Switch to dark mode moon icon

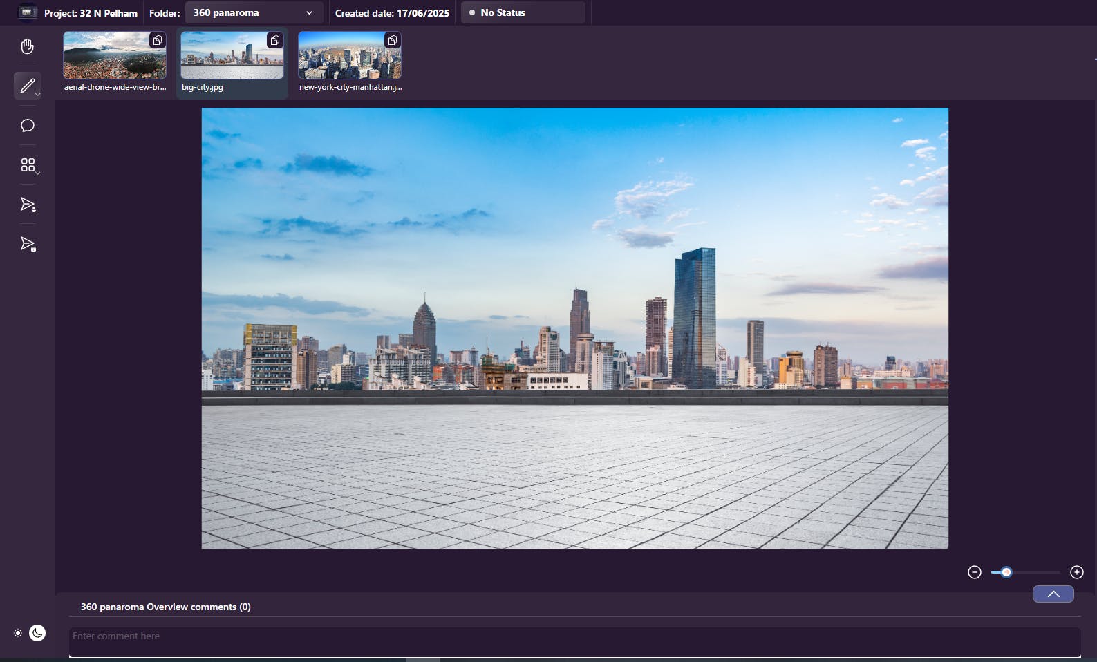click(x=37, y=633)
